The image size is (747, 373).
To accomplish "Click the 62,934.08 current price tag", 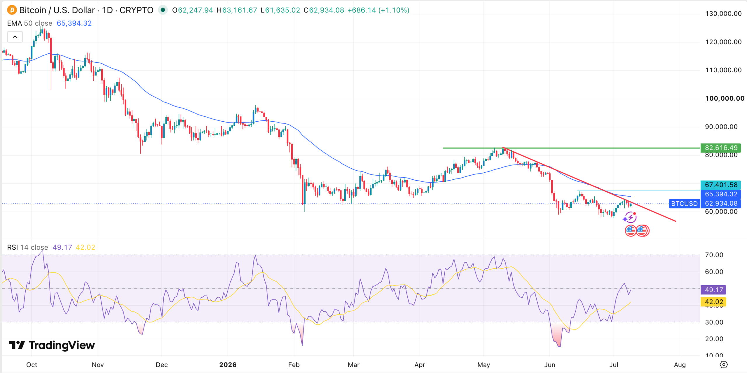I will click(721, 204).
